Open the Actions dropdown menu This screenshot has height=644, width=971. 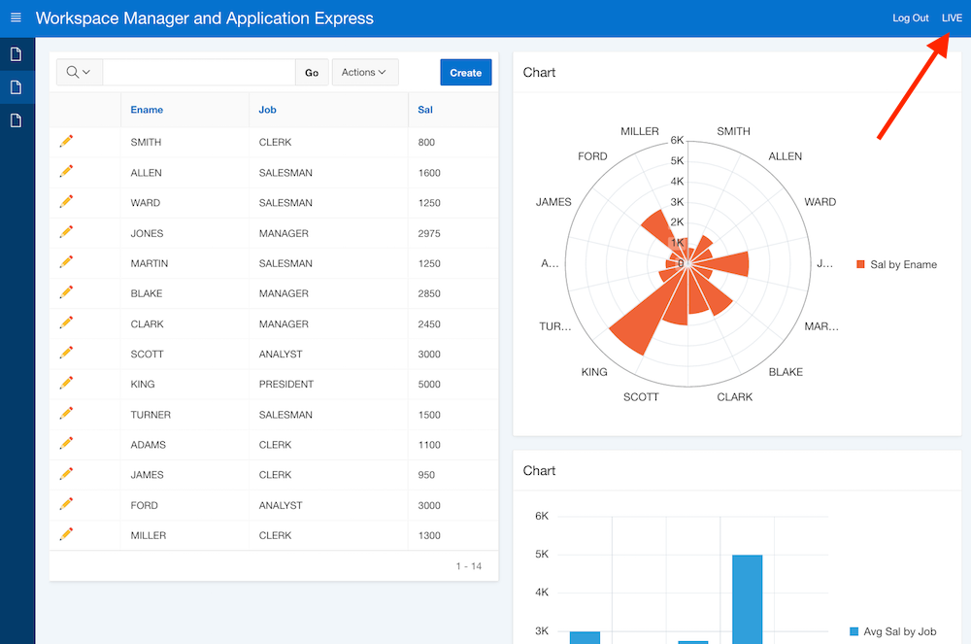(364, 72)
